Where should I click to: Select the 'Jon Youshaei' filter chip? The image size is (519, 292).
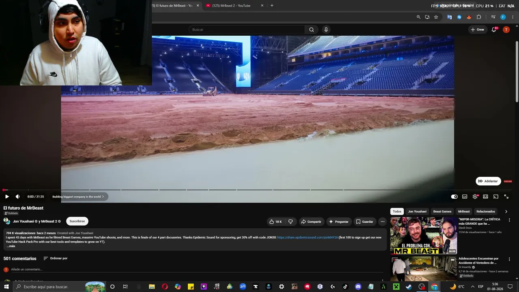[x=417, y=211]
